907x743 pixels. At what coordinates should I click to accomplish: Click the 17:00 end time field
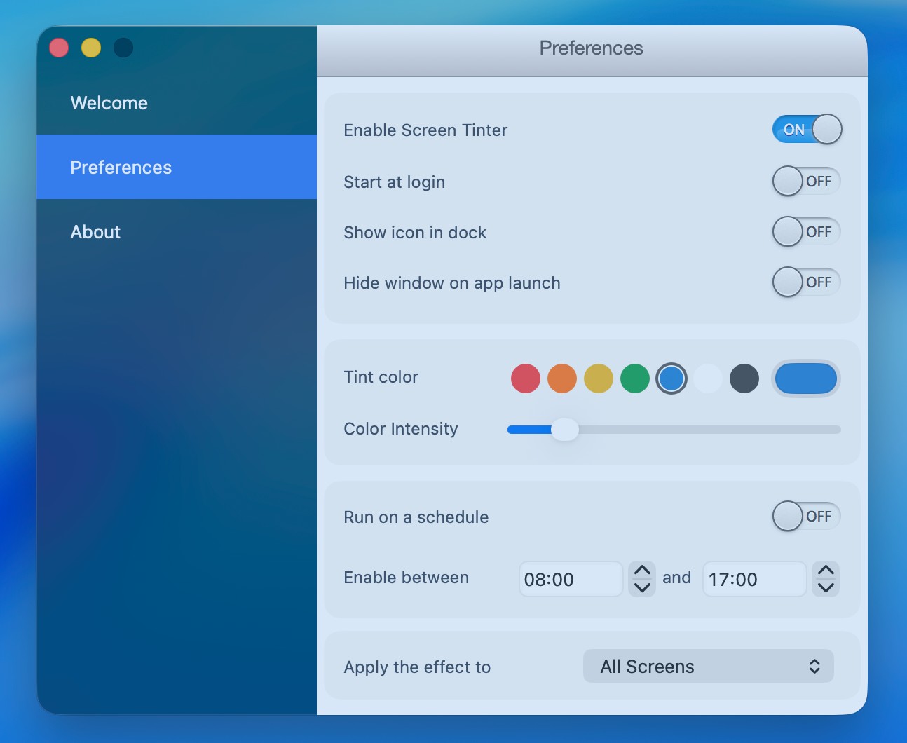[x=754, y=579]
